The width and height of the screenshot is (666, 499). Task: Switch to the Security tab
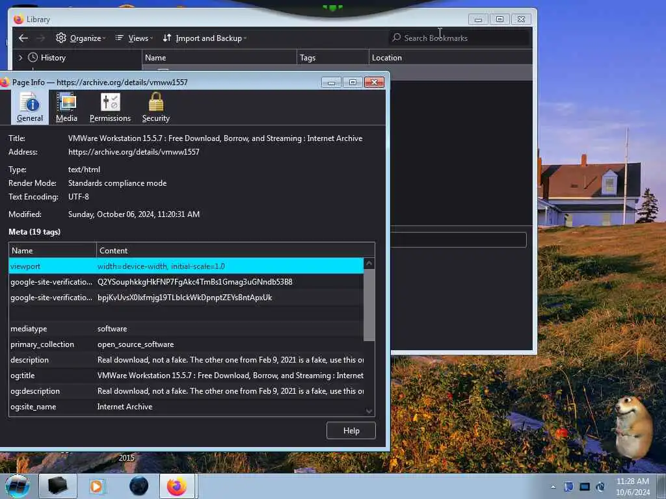tap(156, 107)
